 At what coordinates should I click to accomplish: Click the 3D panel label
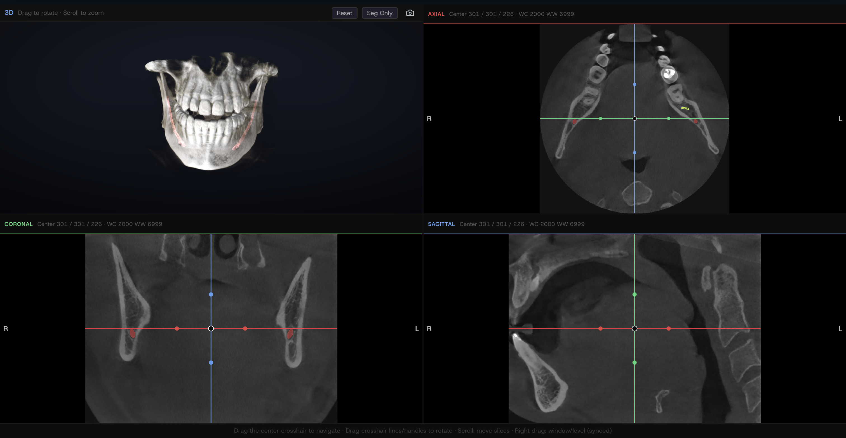9,13
